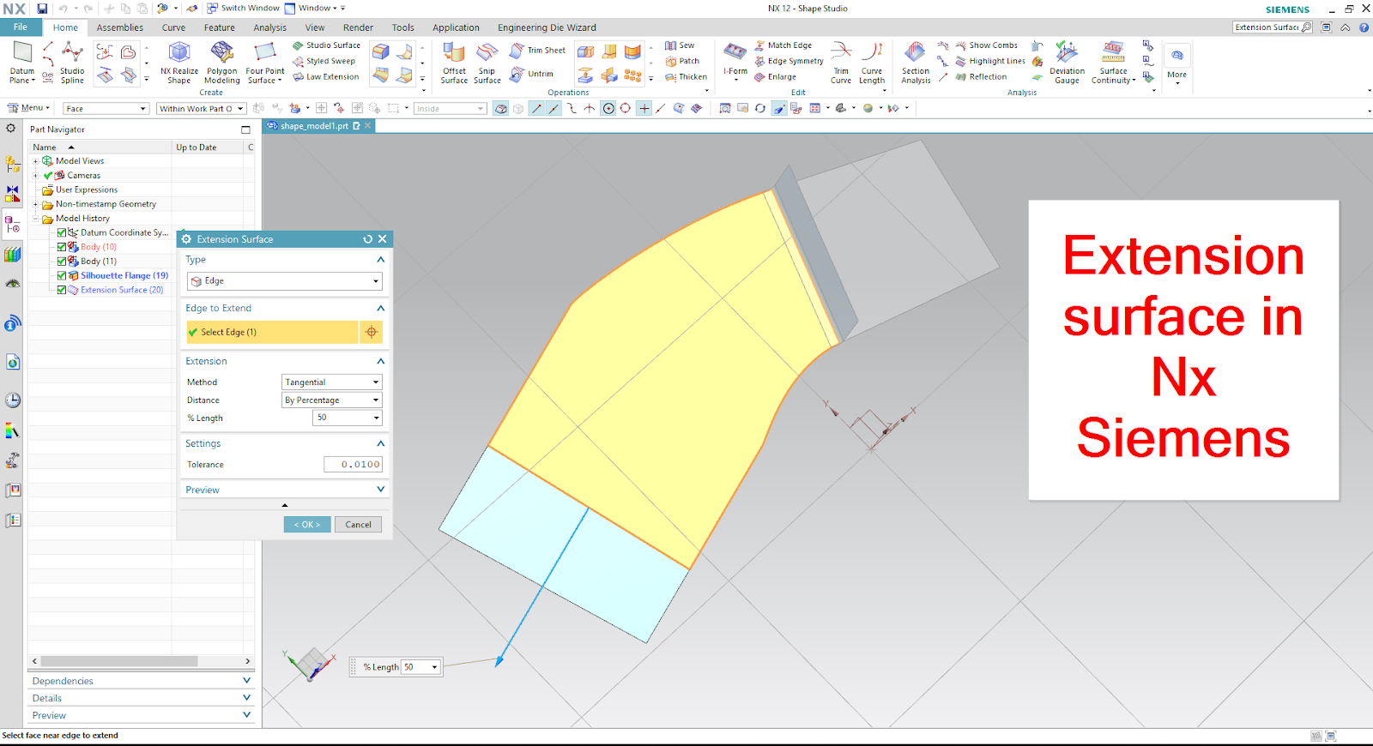The width and height of the screenshot is (1373, 746).
Task: Click the OK button
Action: point(307,525)
